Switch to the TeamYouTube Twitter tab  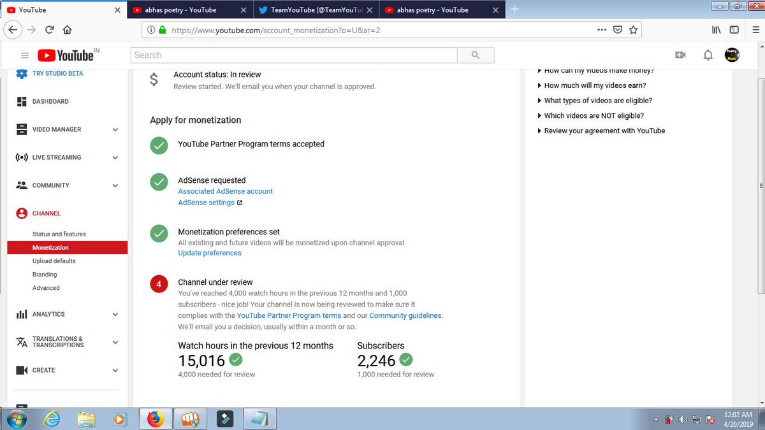[x=316, y=10]
